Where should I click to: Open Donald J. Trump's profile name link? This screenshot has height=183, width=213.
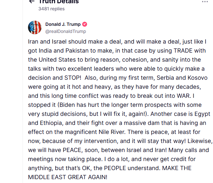click(x=63, y=24)
